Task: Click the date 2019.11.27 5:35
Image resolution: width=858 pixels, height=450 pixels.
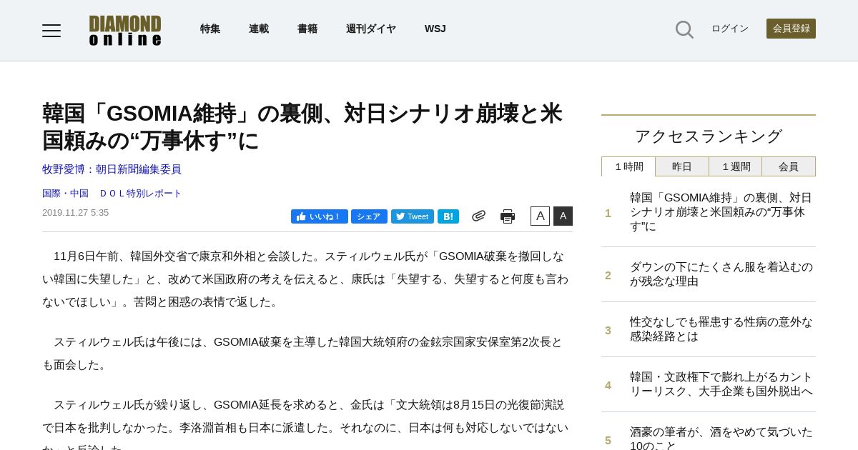Action: coord(76,212)
